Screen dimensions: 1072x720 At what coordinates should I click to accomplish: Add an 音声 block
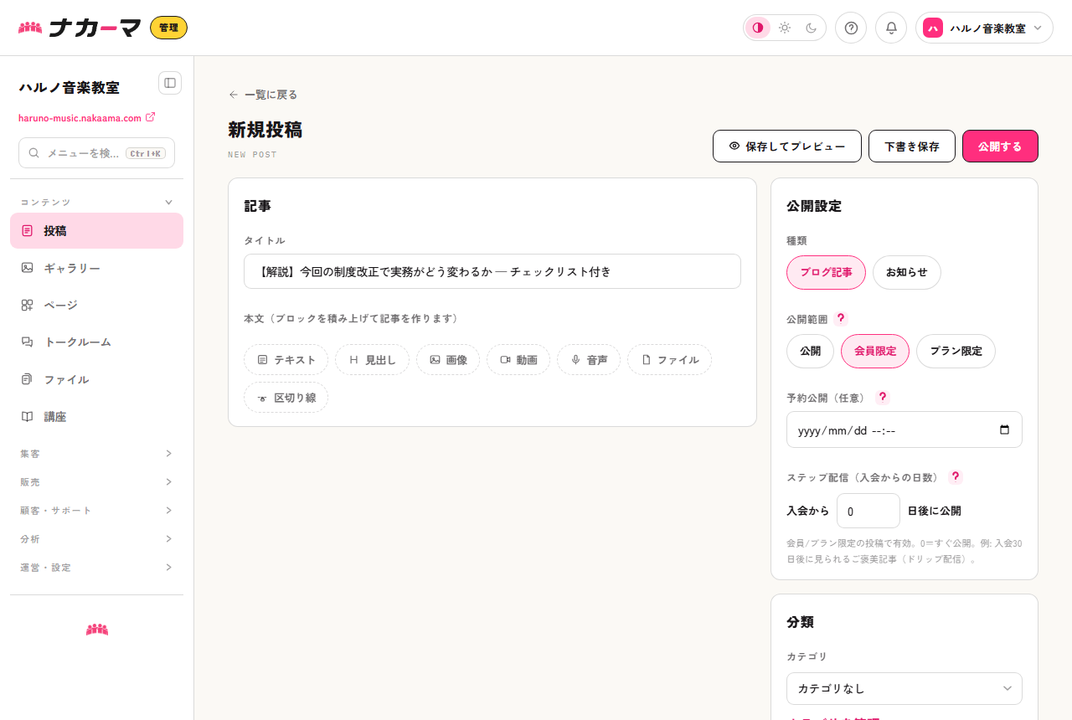[589, 359]
